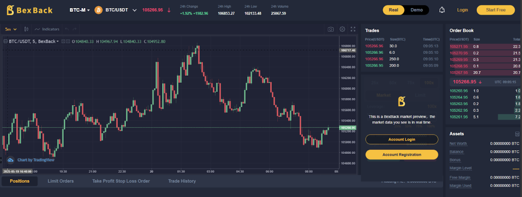The height and width of the screenshot is (197, 522).
Task: Open the BTC-M account type dropdown
Action: [80, 10]
